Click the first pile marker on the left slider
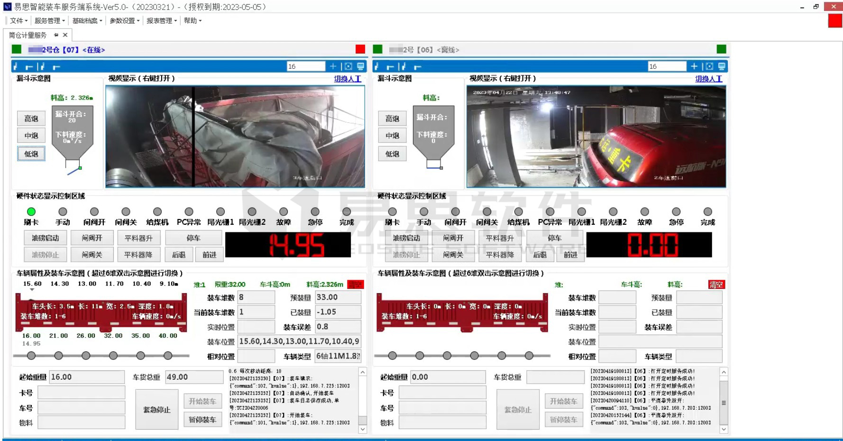 (x=31, y=356)
